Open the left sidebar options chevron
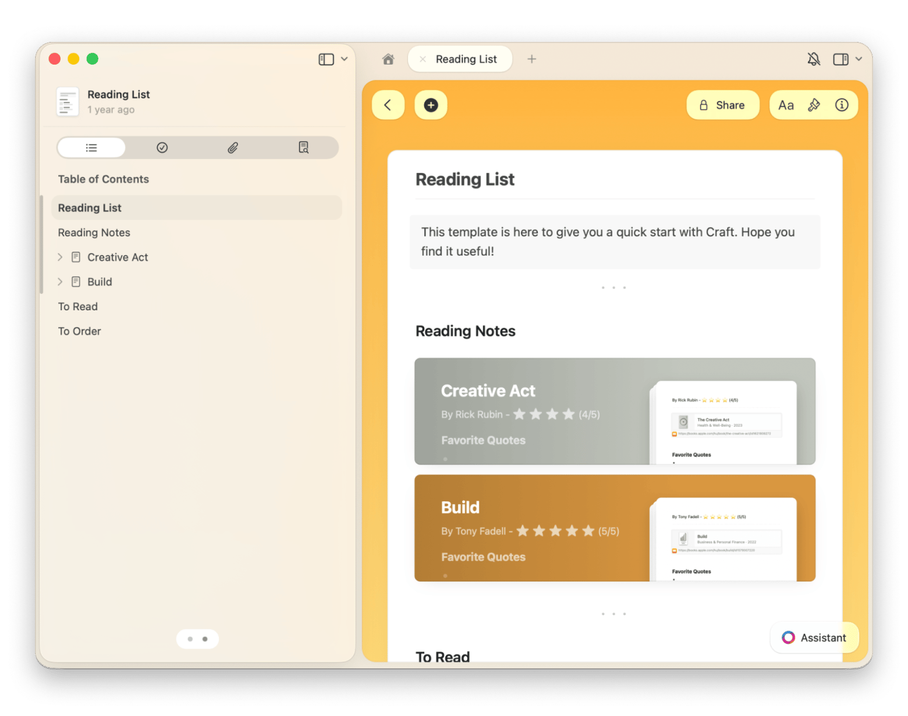Viewport: 908px width, 716px height. point(344,59)
